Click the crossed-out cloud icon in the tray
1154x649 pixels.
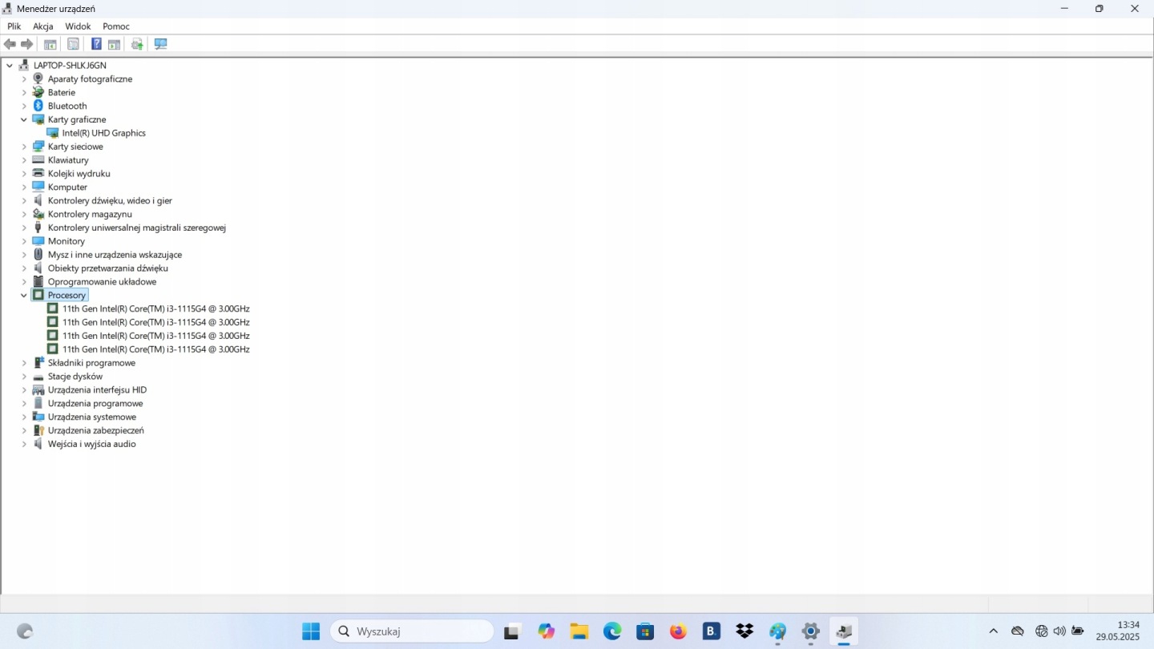click(1018, 631)
